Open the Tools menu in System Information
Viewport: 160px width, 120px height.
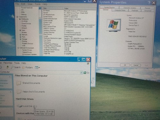(x=38, y=4)
